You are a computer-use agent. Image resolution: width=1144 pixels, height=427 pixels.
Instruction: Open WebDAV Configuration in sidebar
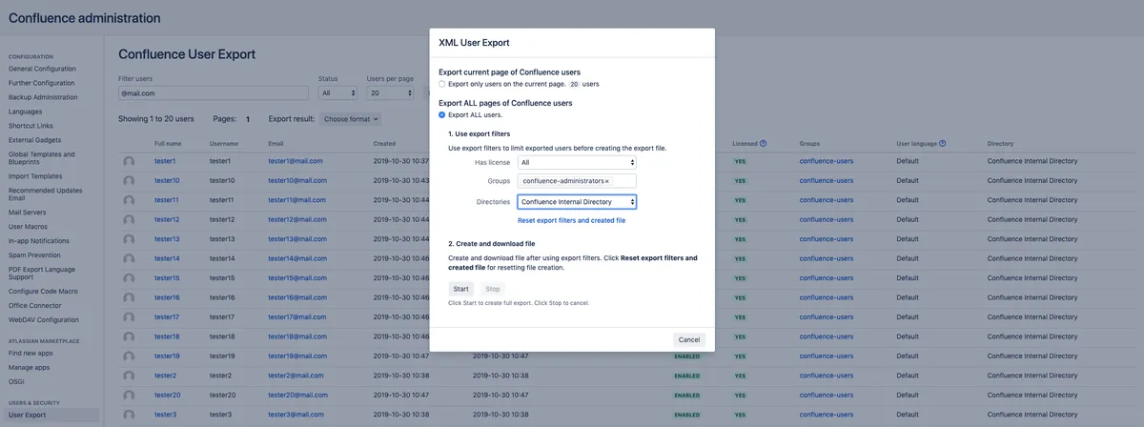click(44, 319)
